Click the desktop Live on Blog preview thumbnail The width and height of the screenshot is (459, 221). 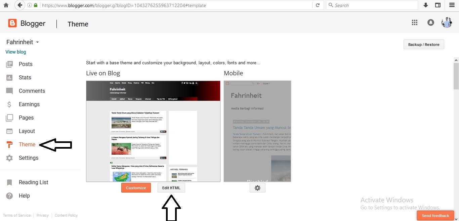(x=153, y=131)
